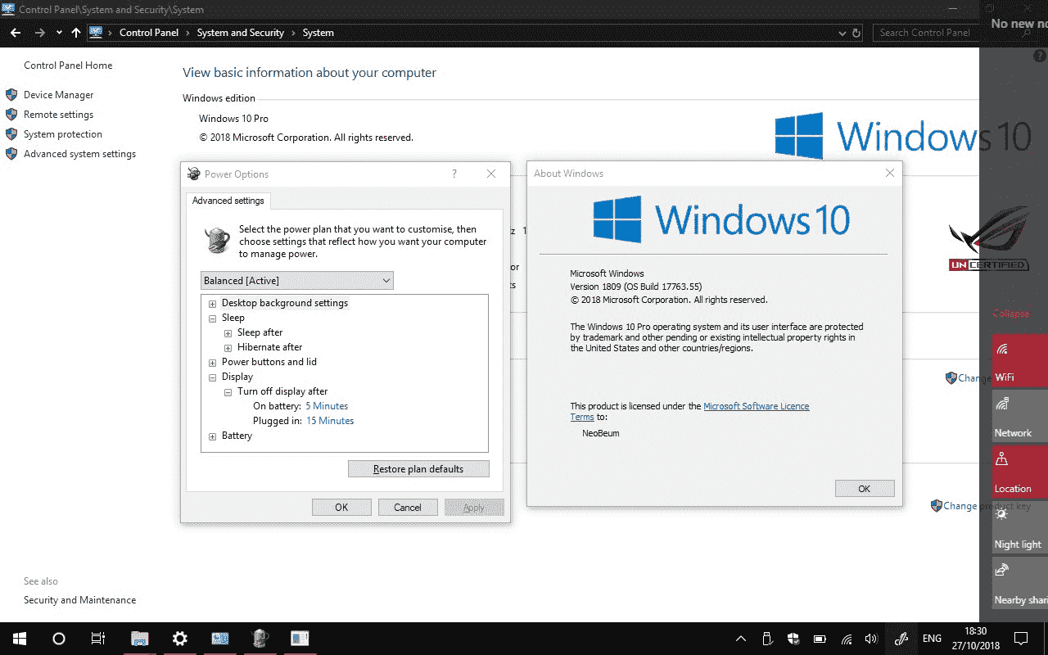Open recent locations dropdown near the back arrows
The width and height of the screenshot is (1048, 655).
[59, 33]
